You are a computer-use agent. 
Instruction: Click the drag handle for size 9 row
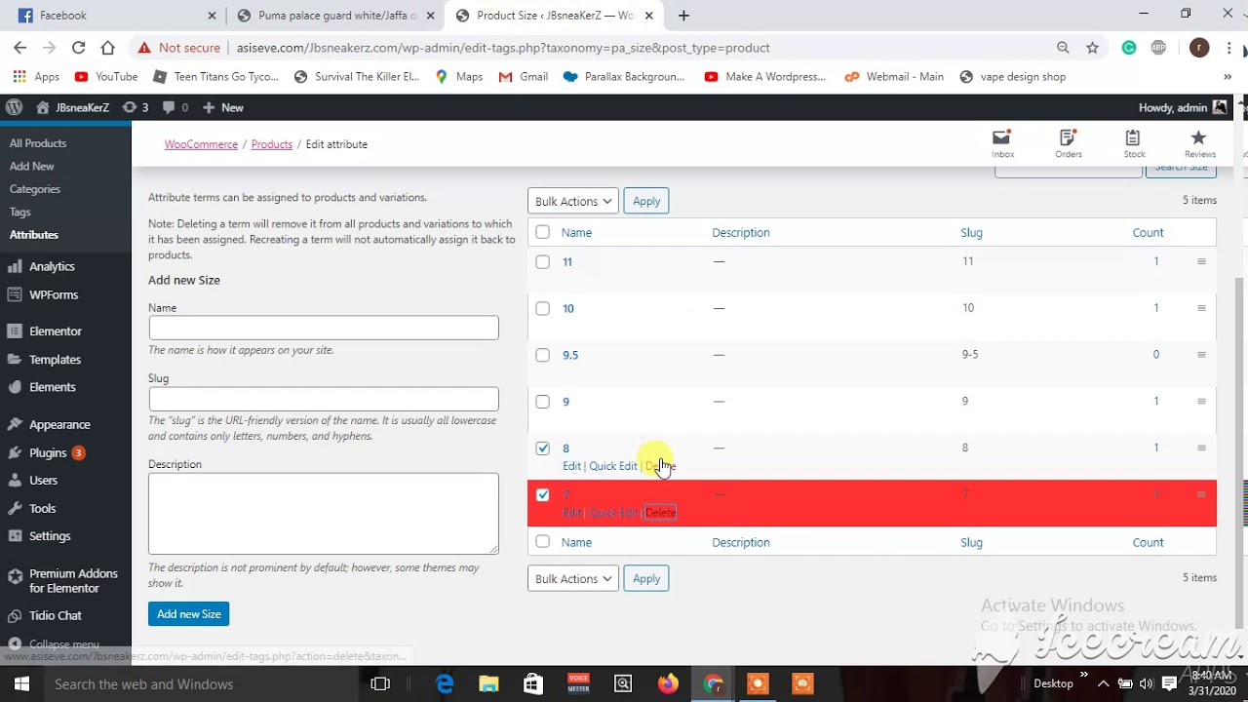click(x=1201, y=402)
